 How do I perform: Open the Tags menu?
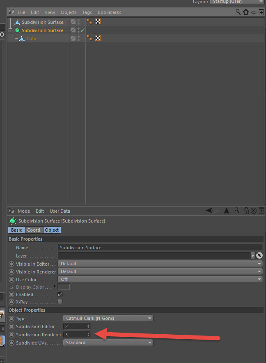87,12
